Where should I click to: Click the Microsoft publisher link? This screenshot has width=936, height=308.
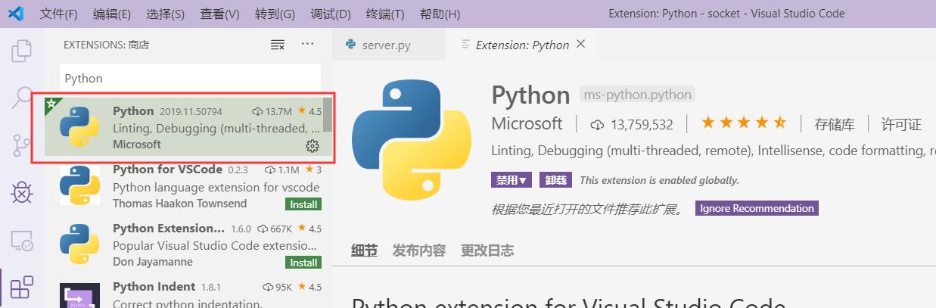click(527, 123)
